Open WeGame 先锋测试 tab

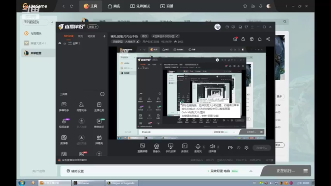(x=140, y=6)
